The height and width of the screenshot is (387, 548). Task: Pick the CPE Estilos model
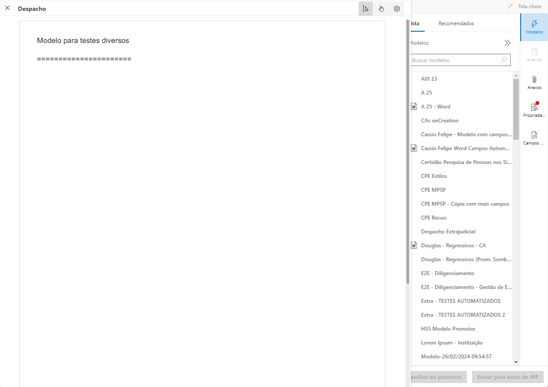[x=434, y=176]
